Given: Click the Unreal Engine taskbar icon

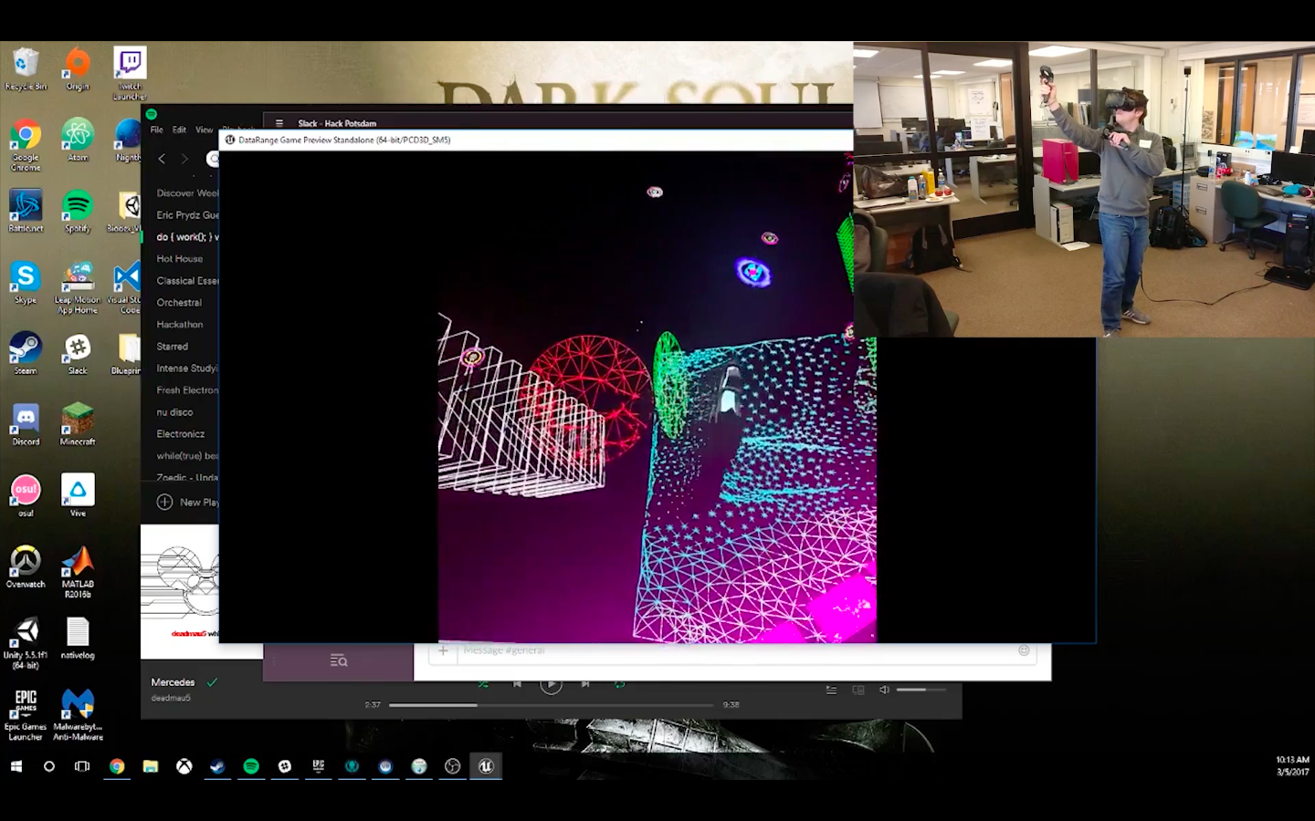Looking at the screenshot, I should click(486, 766).
